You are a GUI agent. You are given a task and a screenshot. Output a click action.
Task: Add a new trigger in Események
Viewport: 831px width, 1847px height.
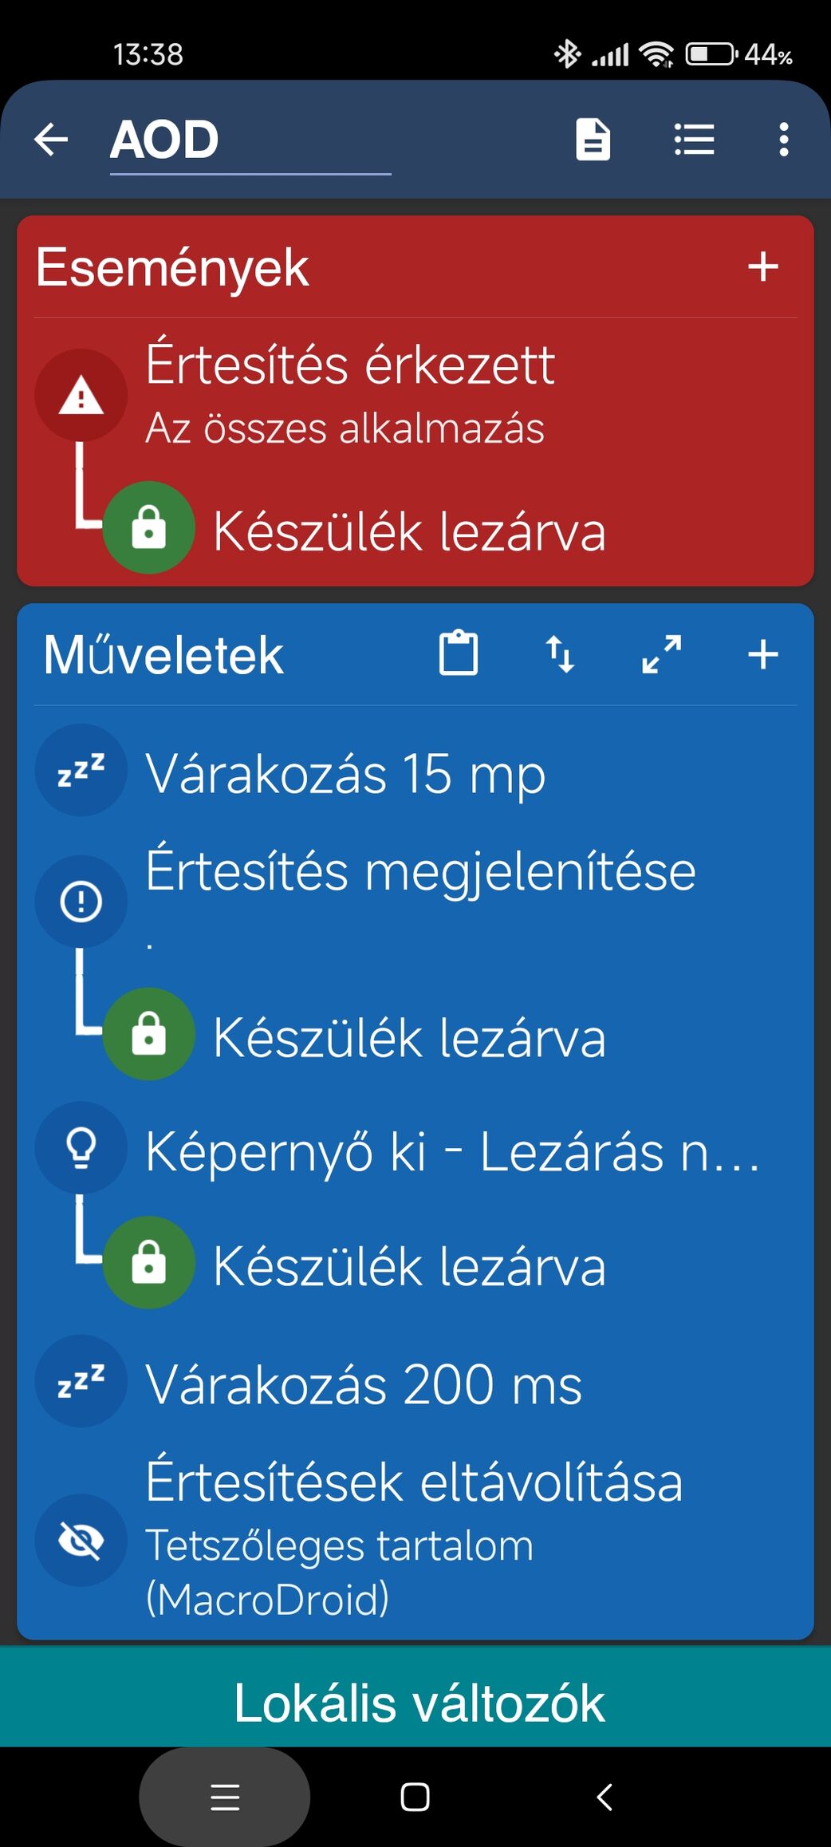pyautogui.click(x=762, y=266)
